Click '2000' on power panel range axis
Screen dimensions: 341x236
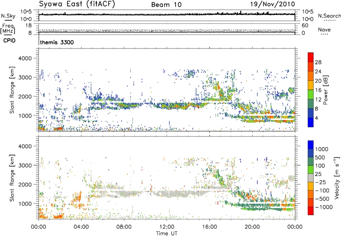point(25,96)
